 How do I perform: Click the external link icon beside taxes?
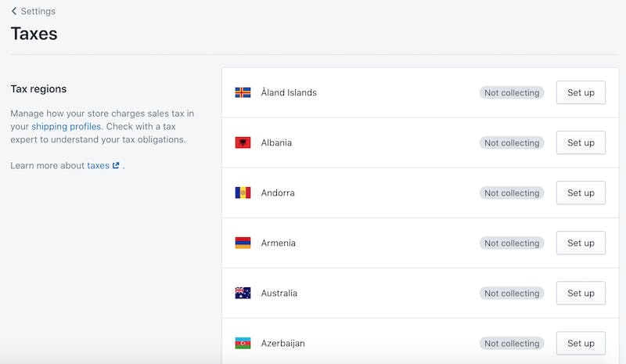point(116,165)
